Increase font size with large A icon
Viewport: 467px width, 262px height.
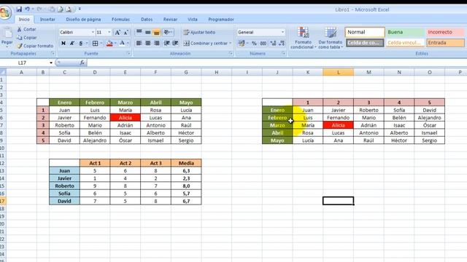click(117, 32)
